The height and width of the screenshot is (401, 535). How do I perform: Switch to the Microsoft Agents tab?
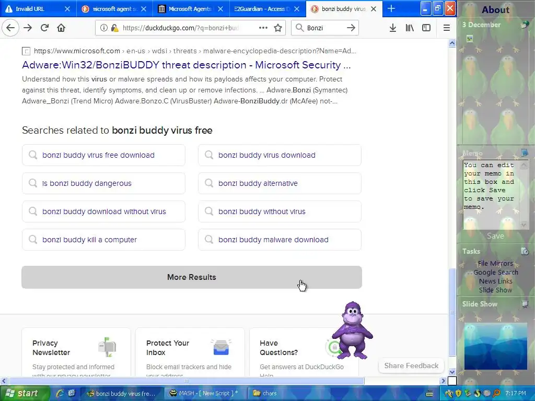click(x=190, y=8)
